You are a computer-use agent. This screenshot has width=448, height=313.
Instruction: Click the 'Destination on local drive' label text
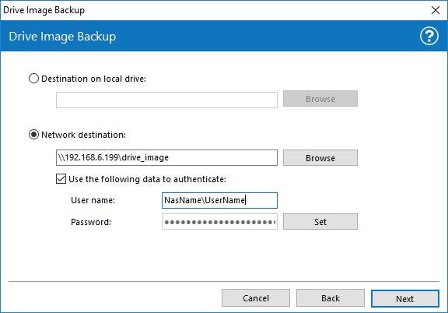coord(93,79)
